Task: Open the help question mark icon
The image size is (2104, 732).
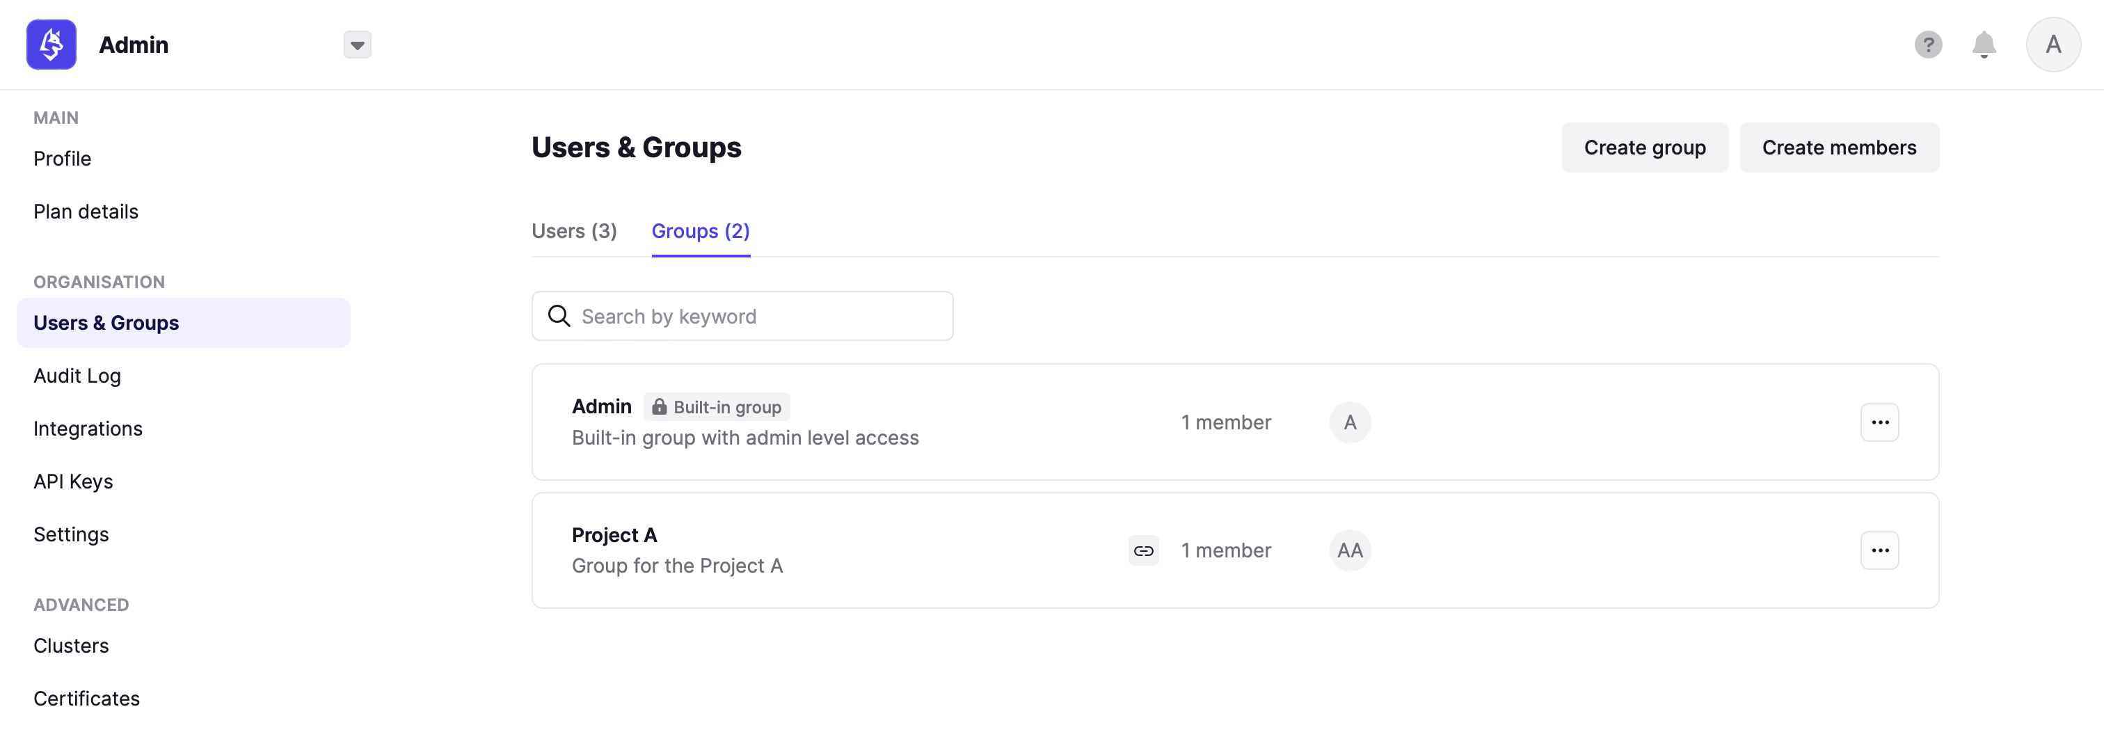Action: tap(1929, 45)
